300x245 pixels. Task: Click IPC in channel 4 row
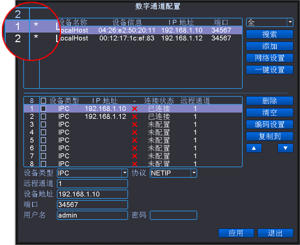point(64,133)
